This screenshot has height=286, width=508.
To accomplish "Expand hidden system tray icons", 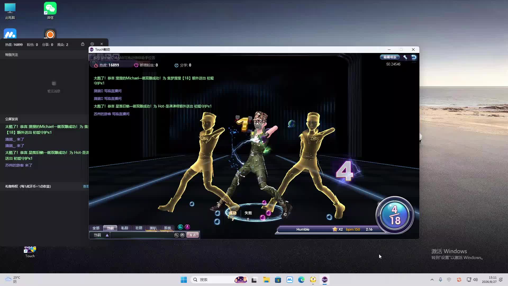I will 432,280.
